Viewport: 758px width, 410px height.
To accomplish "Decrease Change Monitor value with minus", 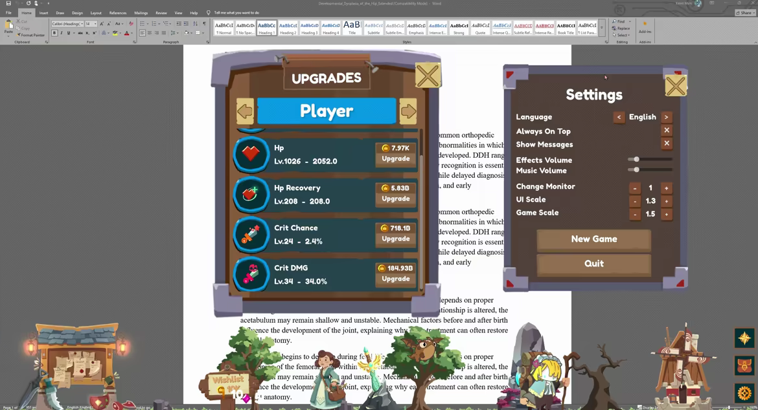I will point(635,188).
